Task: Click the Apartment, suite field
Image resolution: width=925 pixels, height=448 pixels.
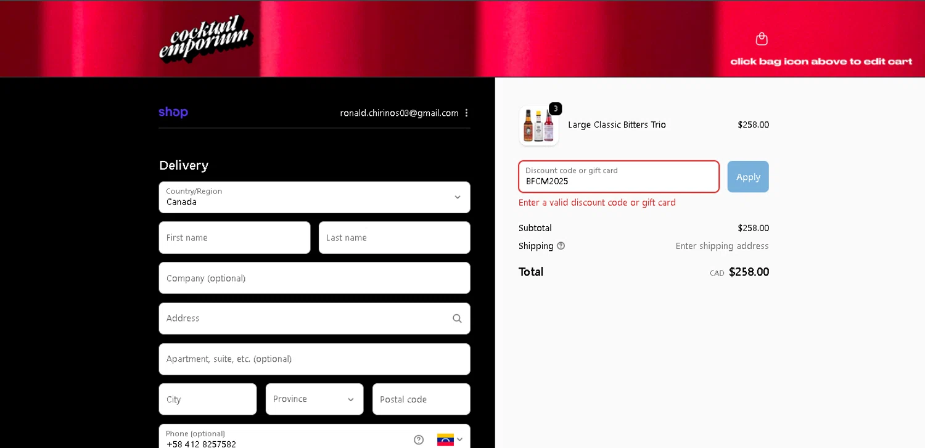Action: (x=314, y=359)
